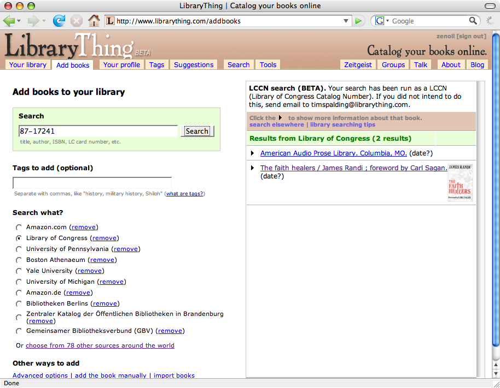The image size is (500, 388).
Task: Click the page vertical scrollbar
Action: pos(496,191)
